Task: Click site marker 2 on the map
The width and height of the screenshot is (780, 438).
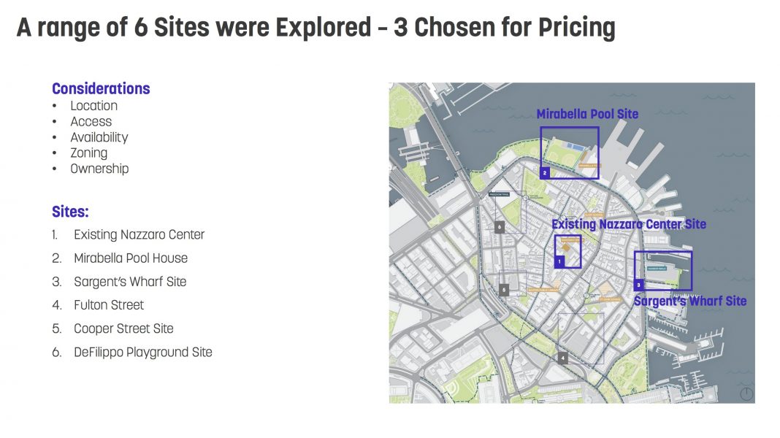Action: pos(545,173)
